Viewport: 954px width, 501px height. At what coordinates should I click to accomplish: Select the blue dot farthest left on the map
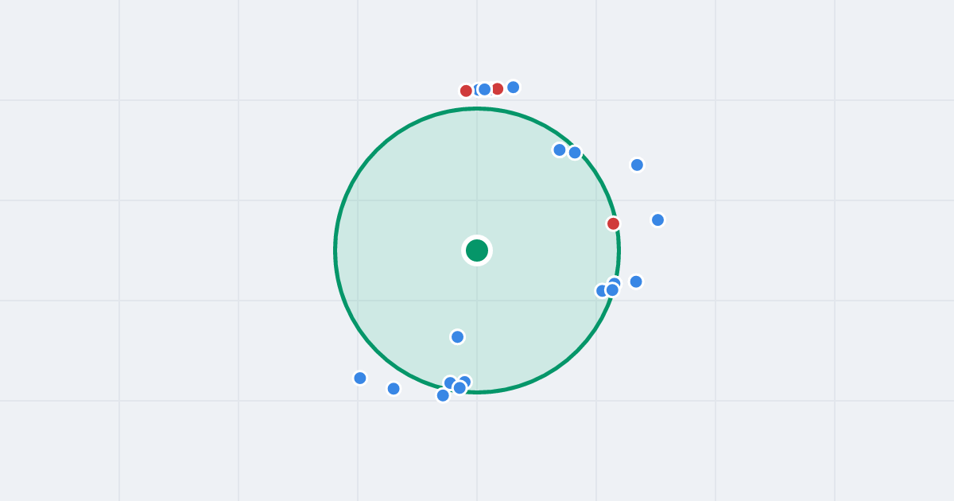click(x=359, y=378)
